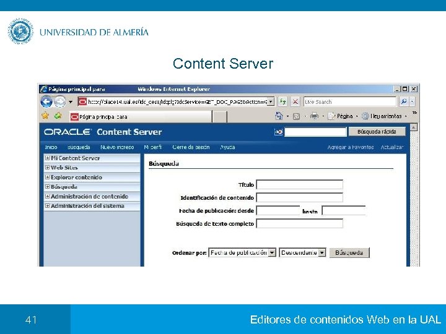Open the Ayuda menu item
446x334 pixels.
tap(227, 147)
